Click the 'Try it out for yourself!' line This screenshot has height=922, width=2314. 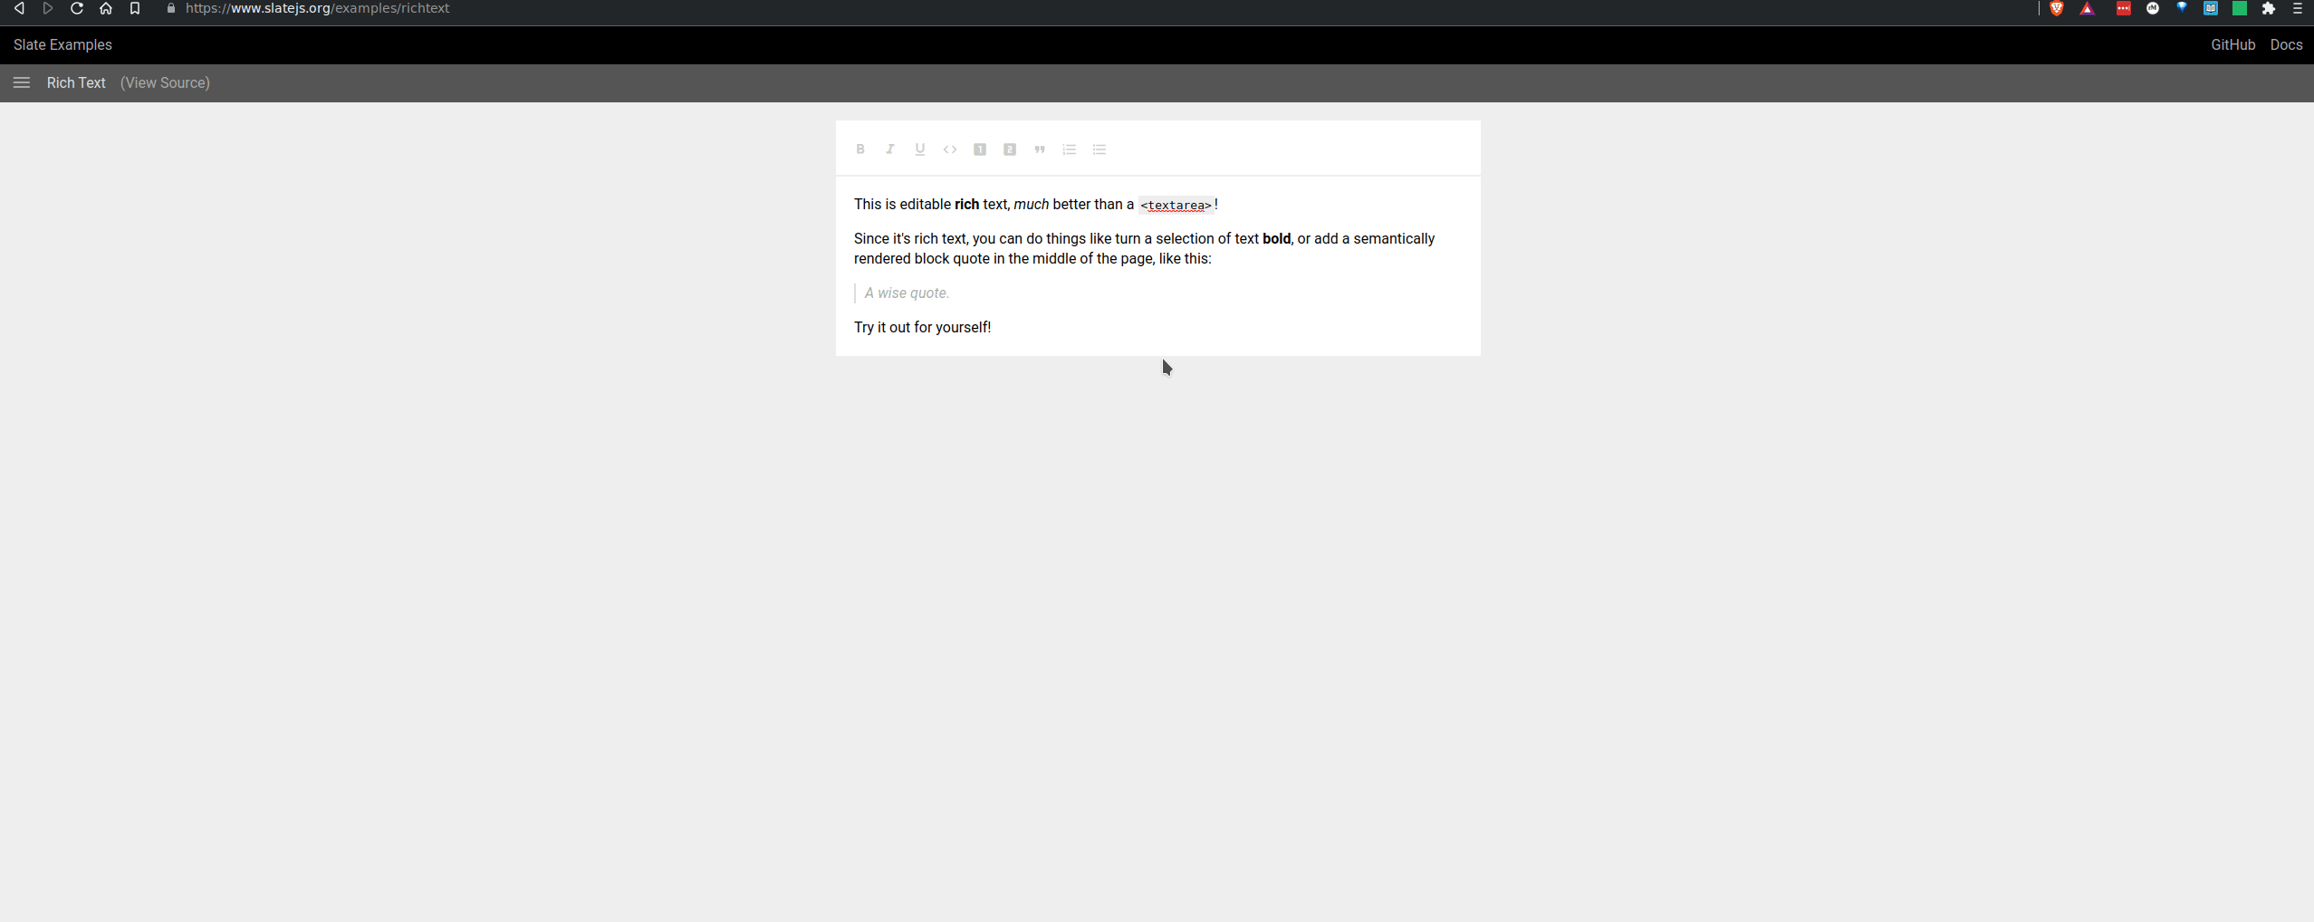click(922, 327)
